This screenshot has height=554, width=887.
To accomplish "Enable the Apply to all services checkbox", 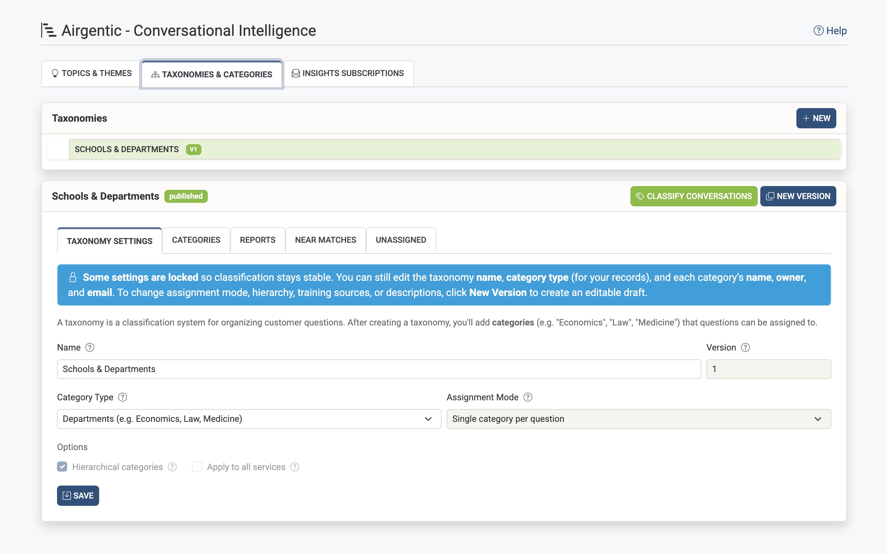I will click(x=197, y=467).
